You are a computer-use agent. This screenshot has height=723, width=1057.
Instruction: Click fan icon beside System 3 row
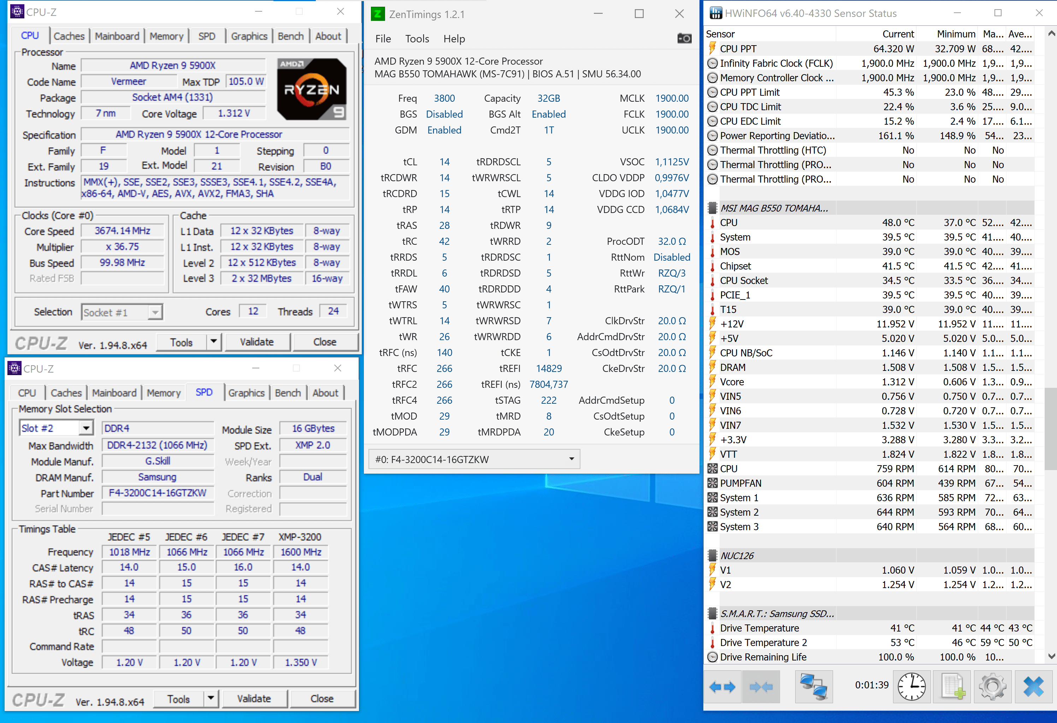click(712, 527)
